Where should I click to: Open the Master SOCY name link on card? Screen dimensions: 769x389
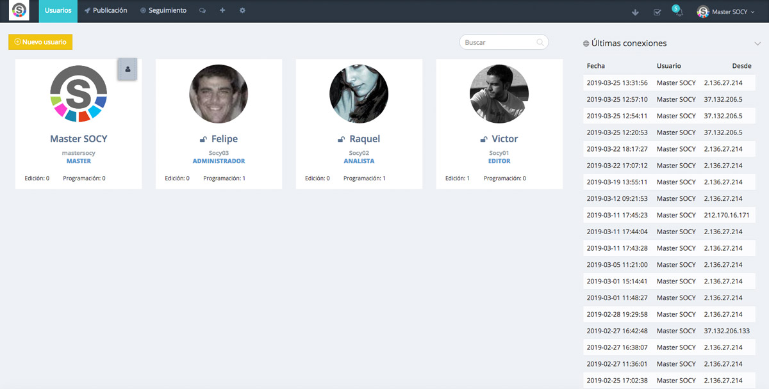click(x=78, y=139)
